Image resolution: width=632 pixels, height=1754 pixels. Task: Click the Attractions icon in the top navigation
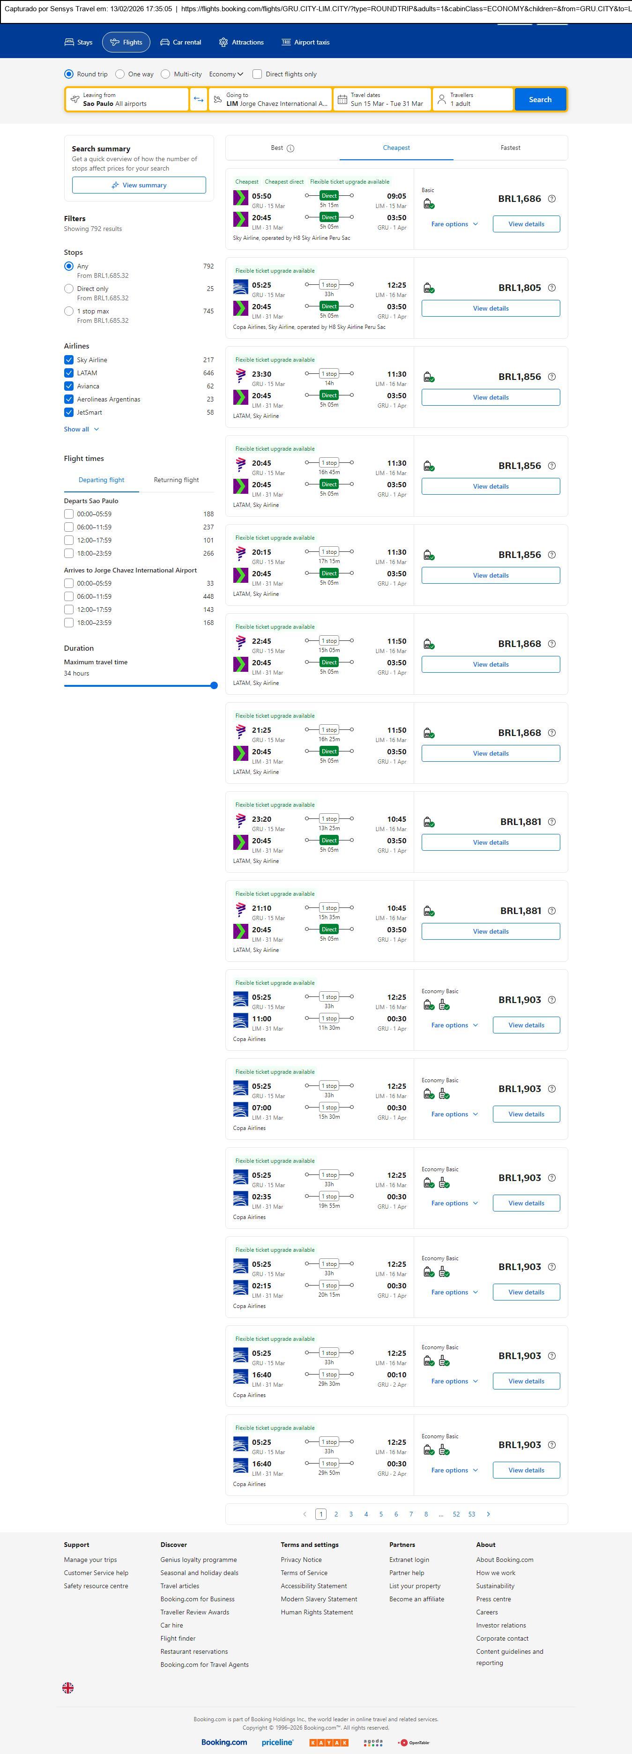(x=223, y=42)
